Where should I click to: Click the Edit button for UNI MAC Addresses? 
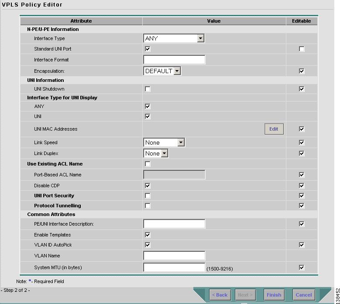(x=274, y=129)
